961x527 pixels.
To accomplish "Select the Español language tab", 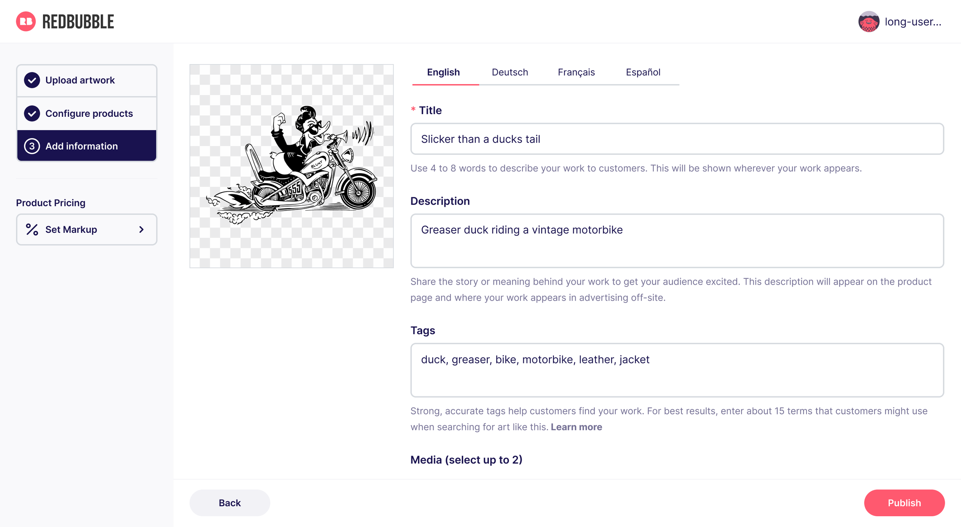I will click(x=643, y=72).
